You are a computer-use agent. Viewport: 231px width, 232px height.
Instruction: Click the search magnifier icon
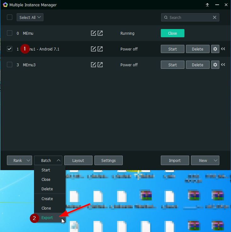[166, 17]
